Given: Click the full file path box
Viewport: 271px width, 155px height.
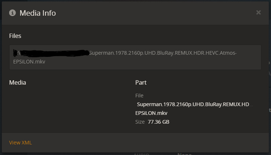Looking at the screenshot, I should [x=135, y=57].
